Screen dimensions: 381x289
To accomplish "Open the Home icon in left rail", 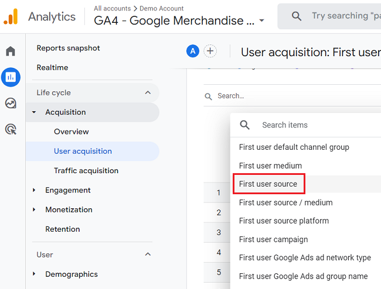I will click(11, 51).
